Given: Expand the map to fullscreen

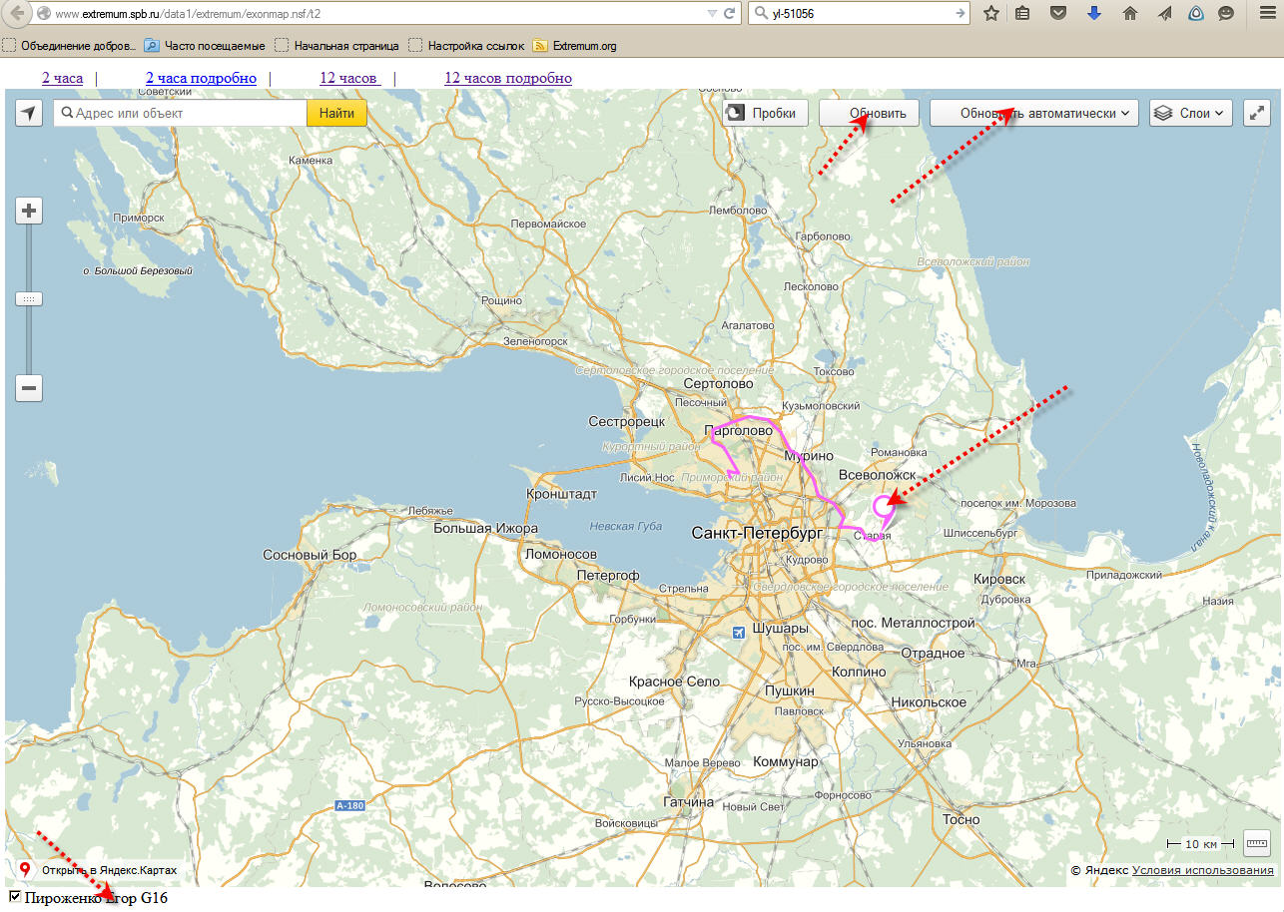Looking at the screenshot, I should [1256, 114].
